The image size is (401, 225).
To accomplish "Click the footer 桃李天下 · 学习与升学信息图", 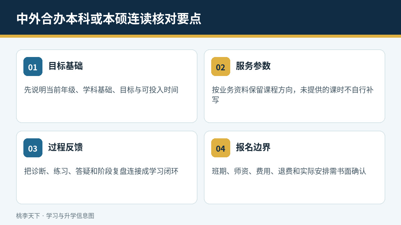I will 55,216.
